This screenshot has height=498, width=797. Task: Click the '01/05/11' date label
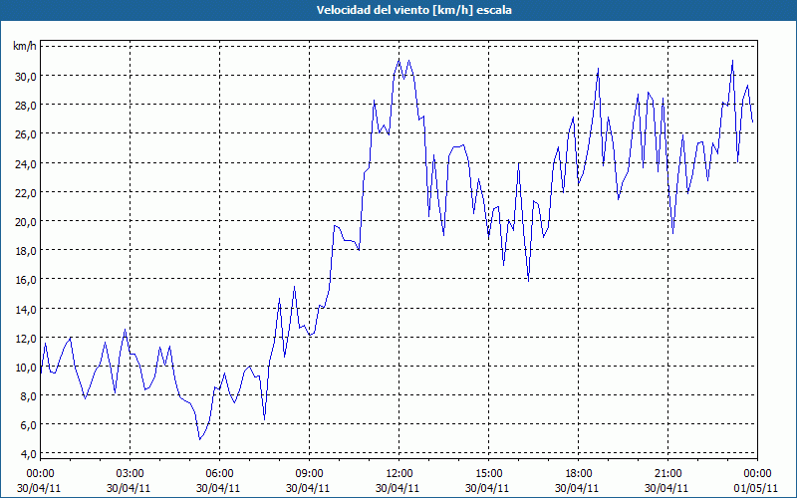tap(756, 488)
